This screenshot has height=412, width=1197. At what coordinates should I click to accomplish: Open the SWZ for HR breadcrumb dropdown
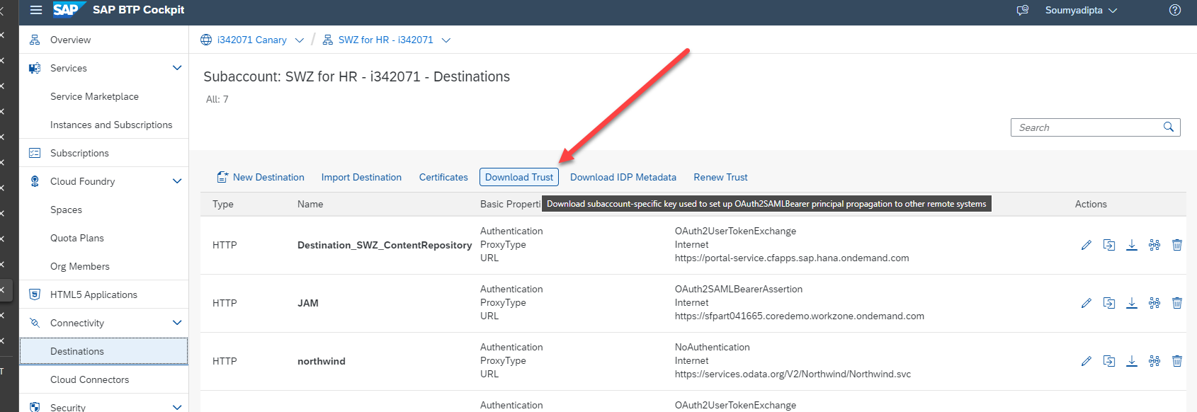446,40
